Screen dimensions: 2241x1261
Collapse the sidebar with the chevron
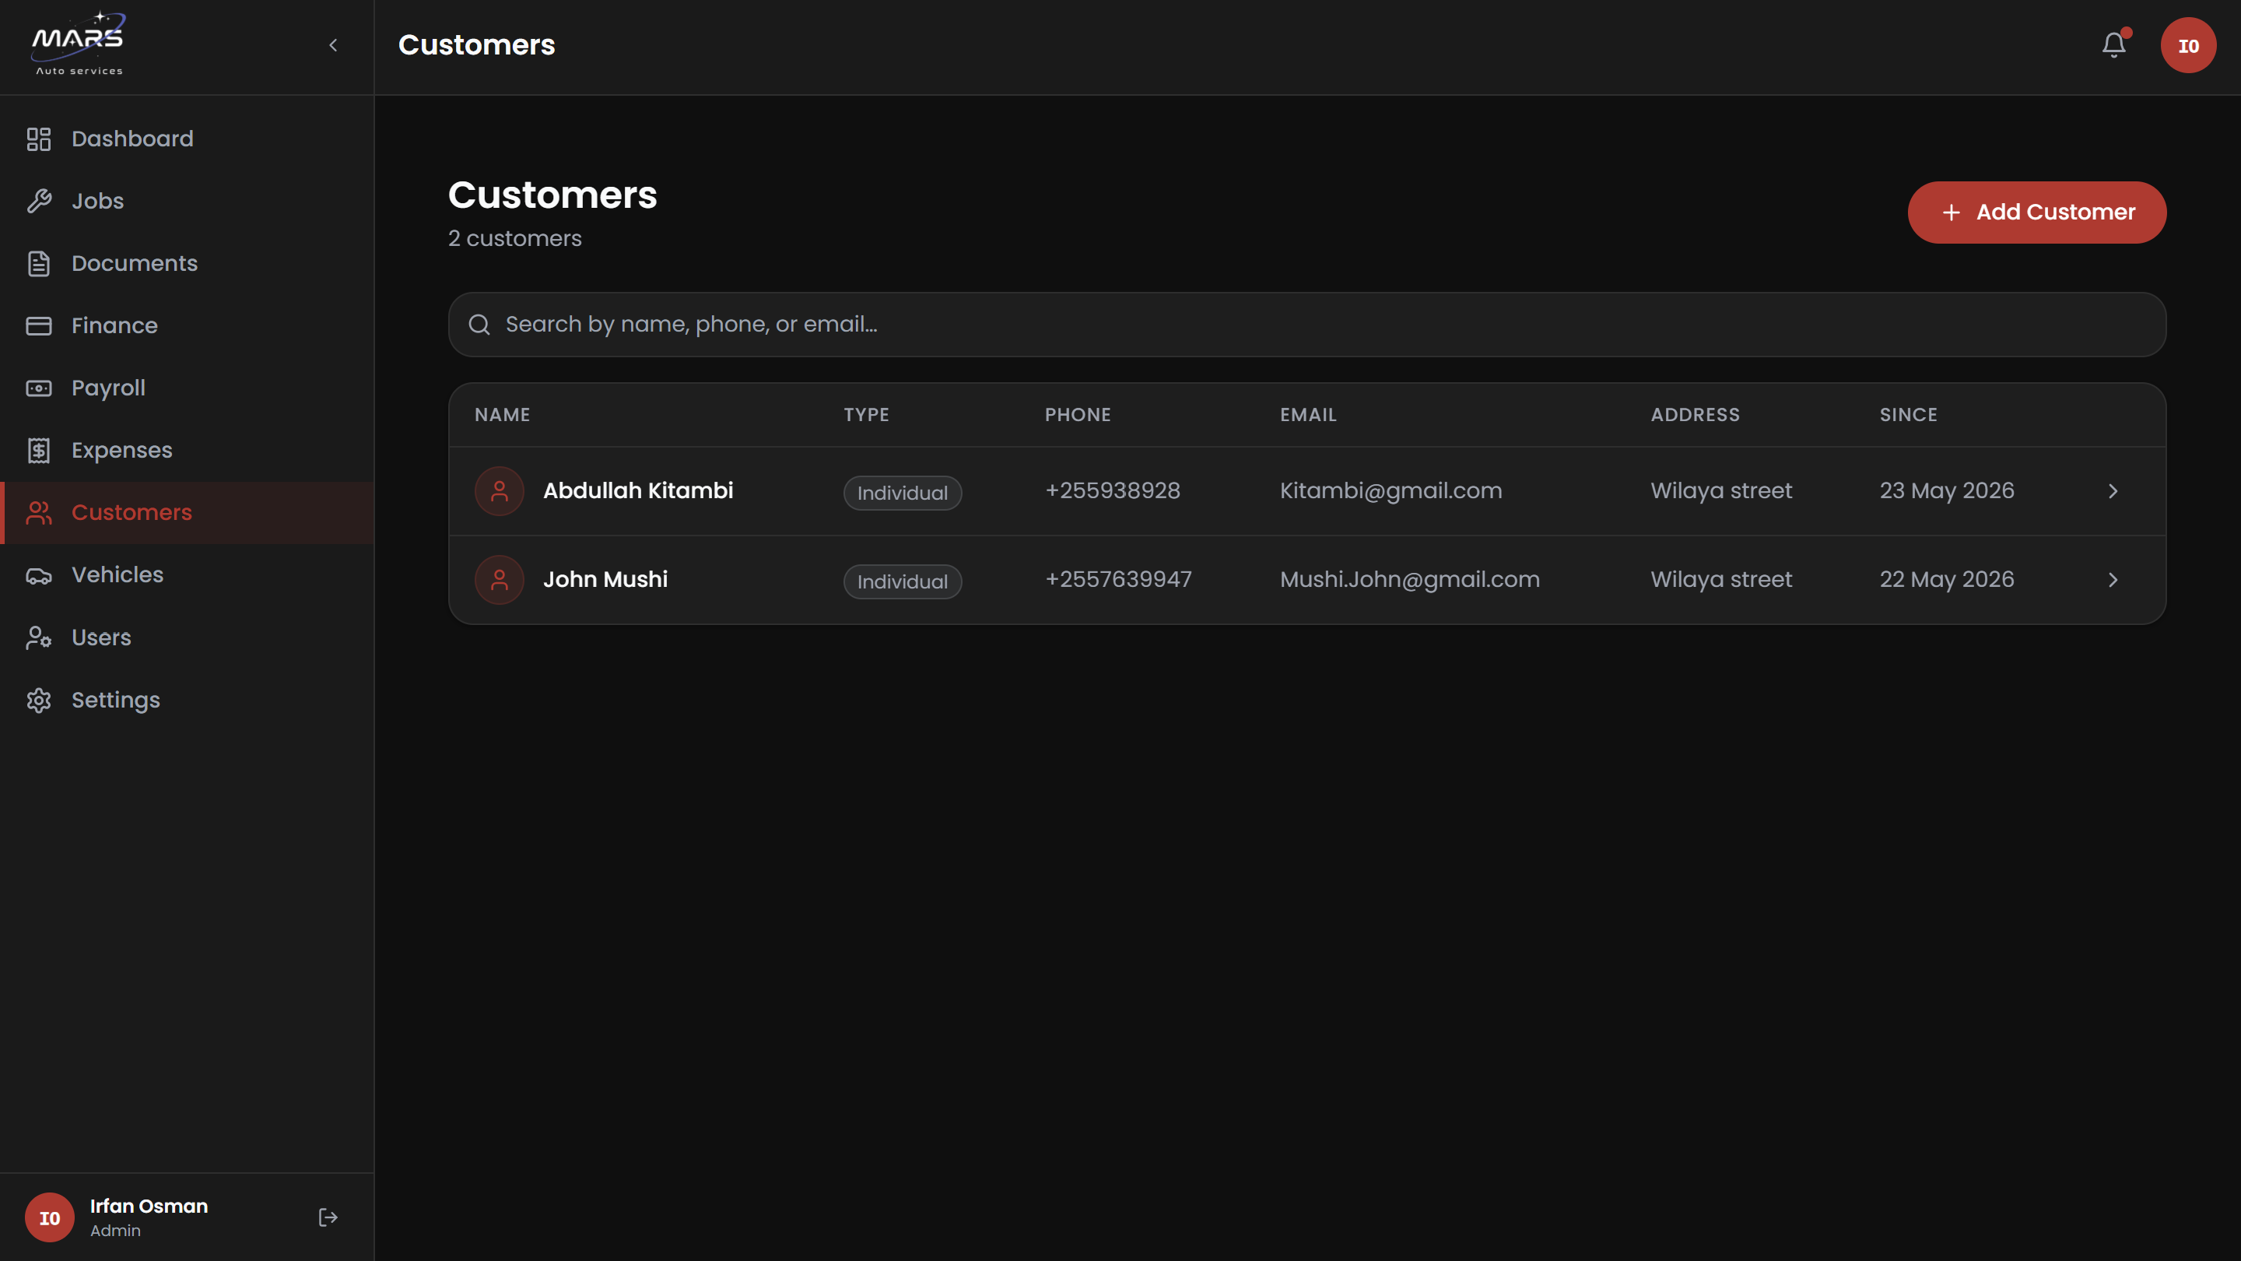tap(333, 45)
